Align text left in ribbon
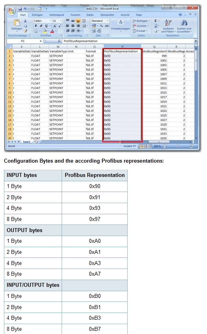Viewport: 207px width, 334px height. [x=68, y=26]
